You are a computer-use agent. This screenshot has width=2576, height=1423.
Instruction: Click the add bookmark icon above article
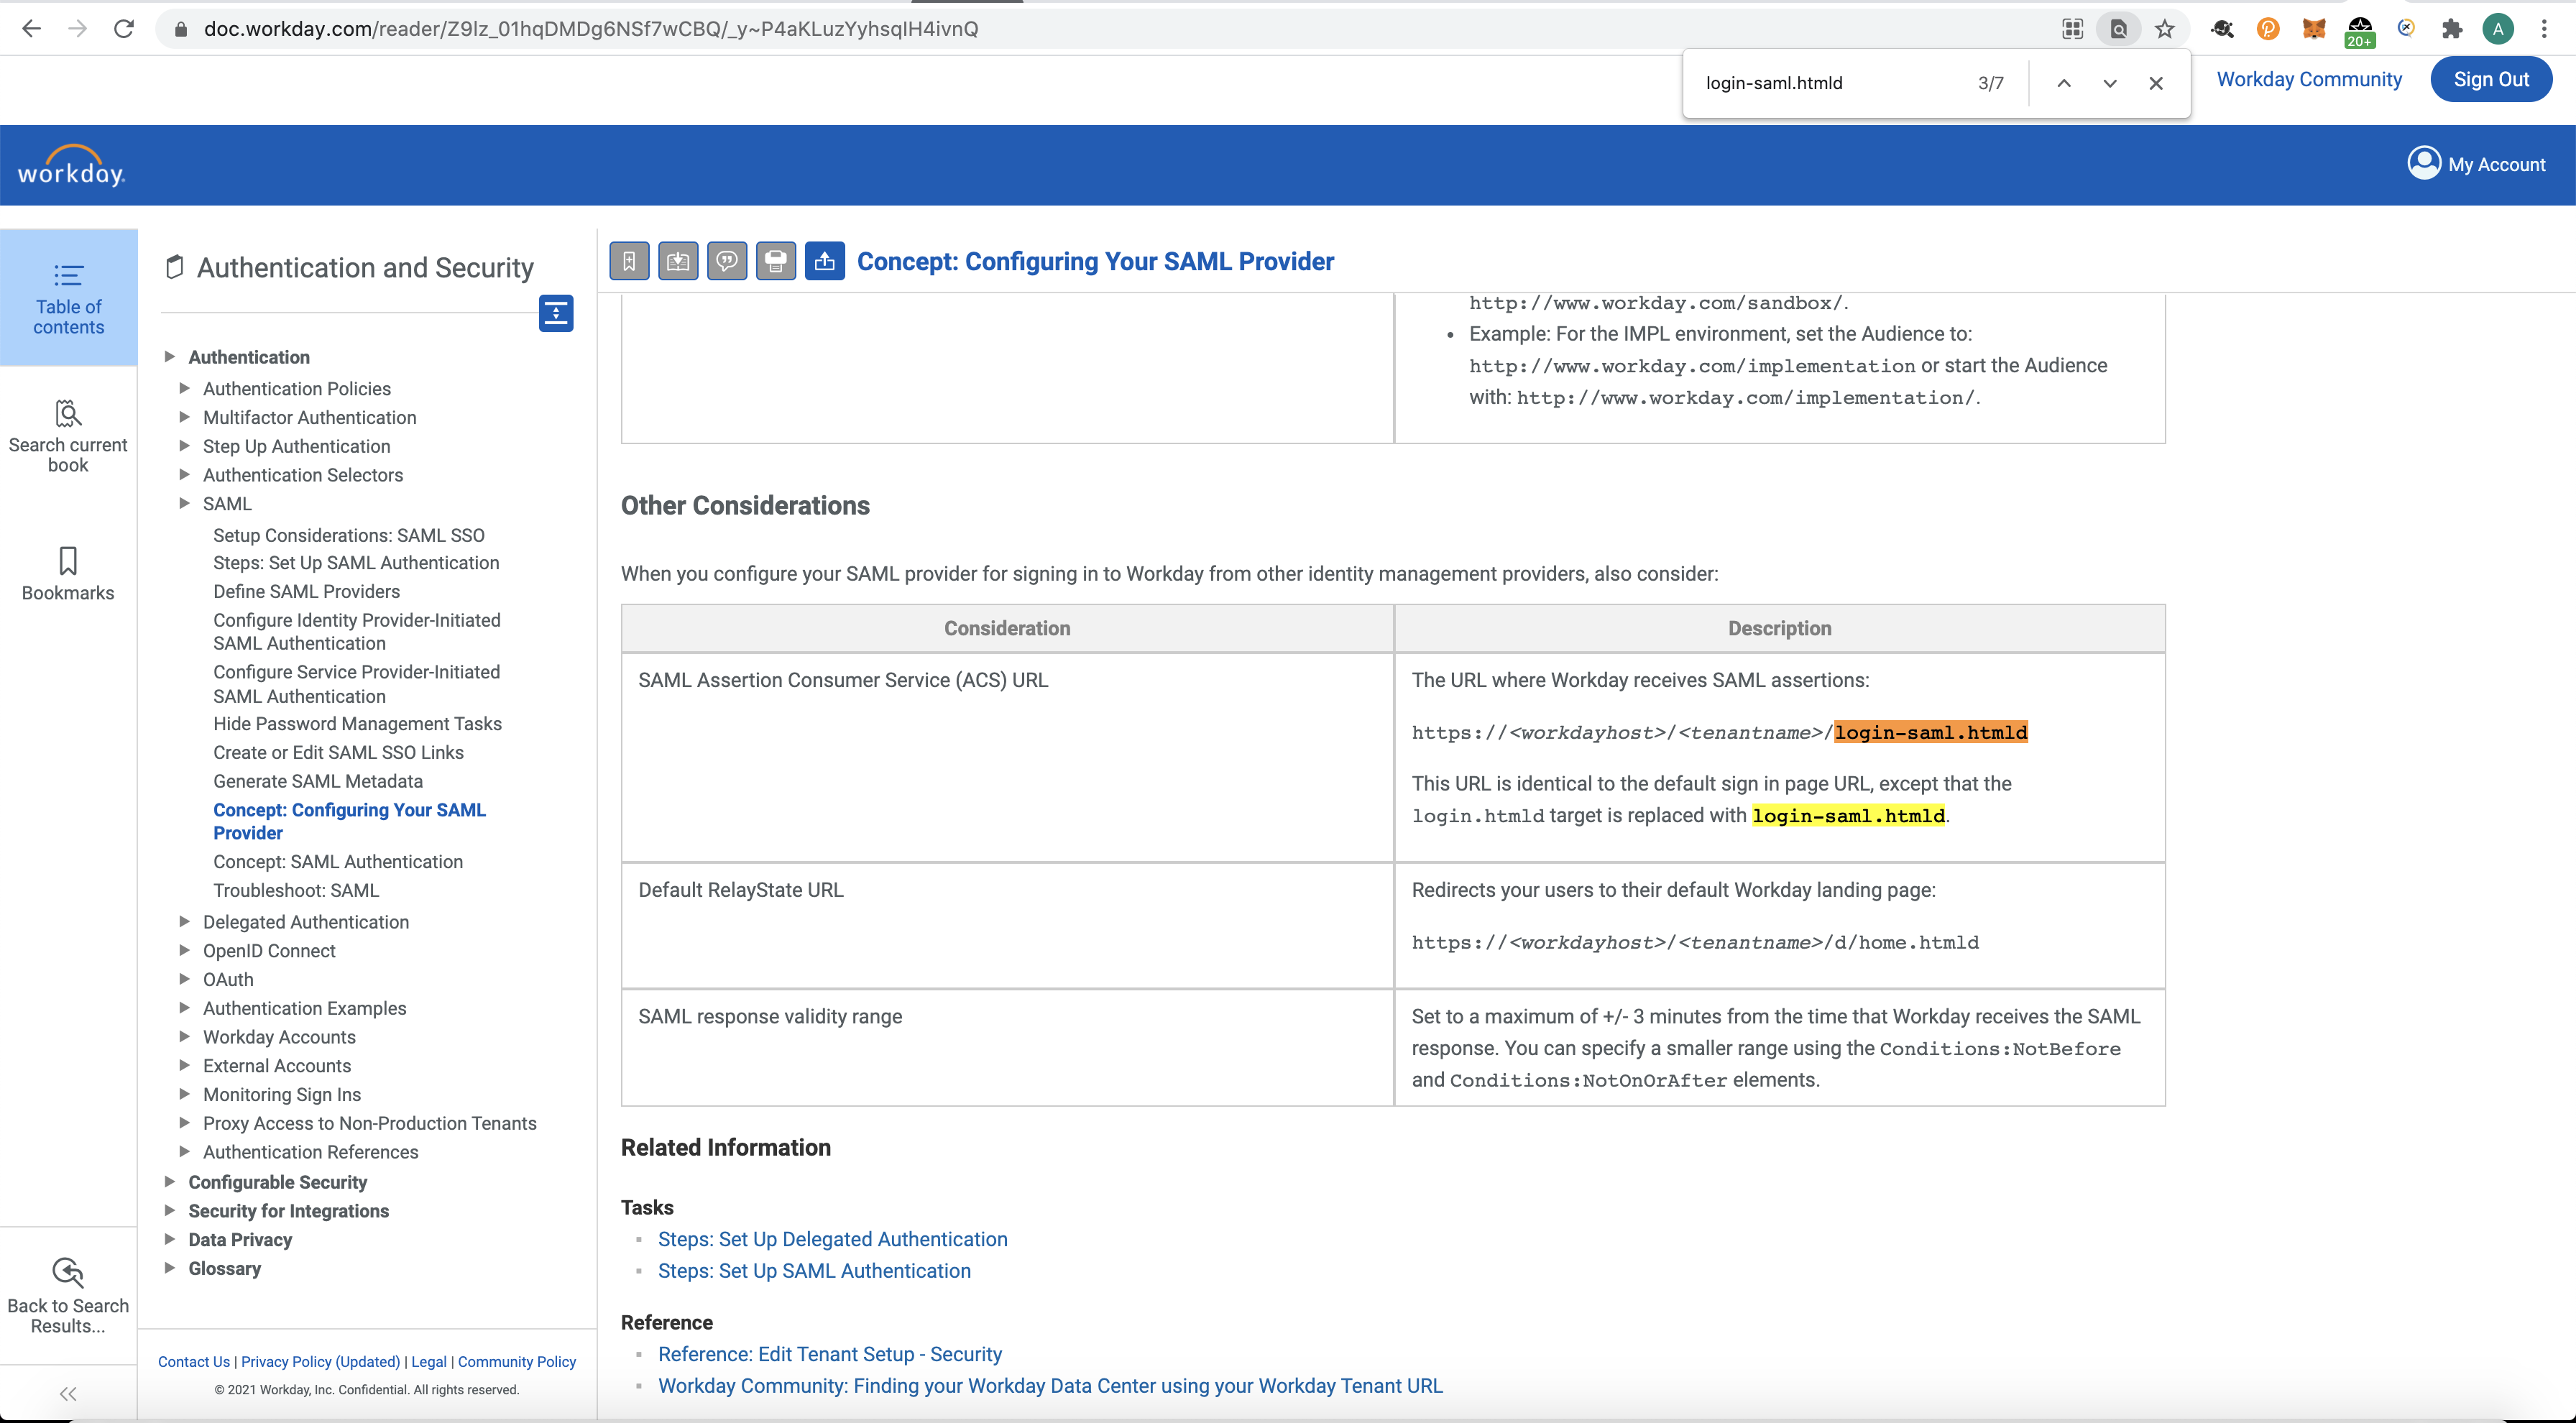click(x=629, y=262)
